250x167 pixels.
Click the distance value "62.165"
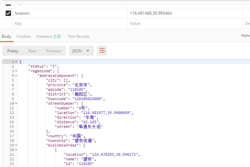90,122
